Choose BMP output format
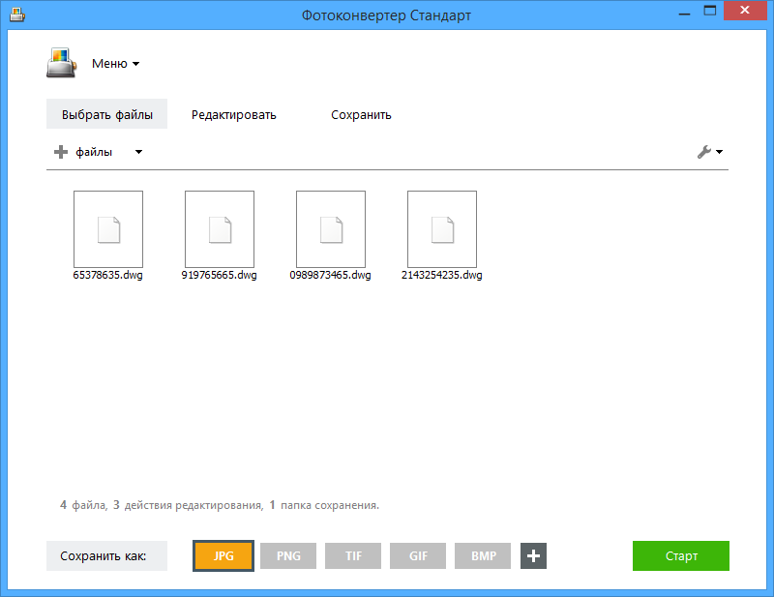The image size is (774, 597). [x=483, y=556]
